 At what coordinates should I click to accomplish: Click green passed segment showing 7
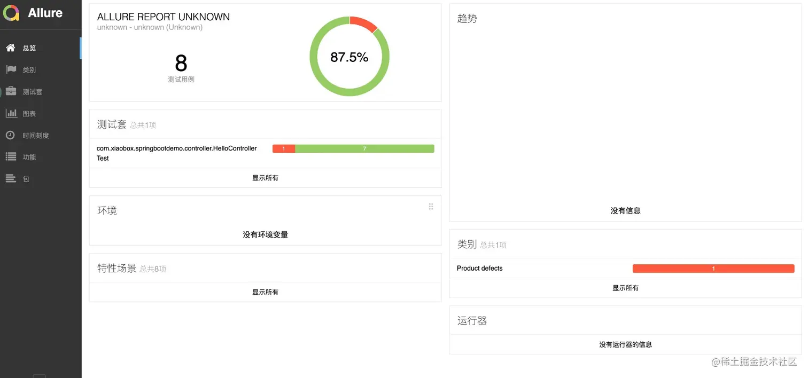pyautogui.click(x=364, y=149)
